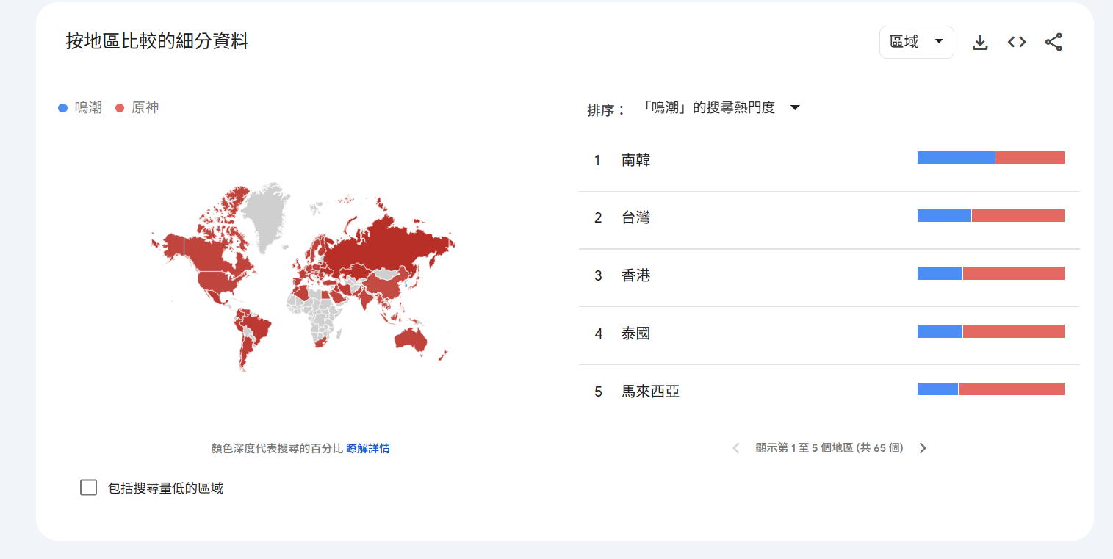The image size is (1113, 559).
Task: Click the embed code icon
Action: (1017, 43)
